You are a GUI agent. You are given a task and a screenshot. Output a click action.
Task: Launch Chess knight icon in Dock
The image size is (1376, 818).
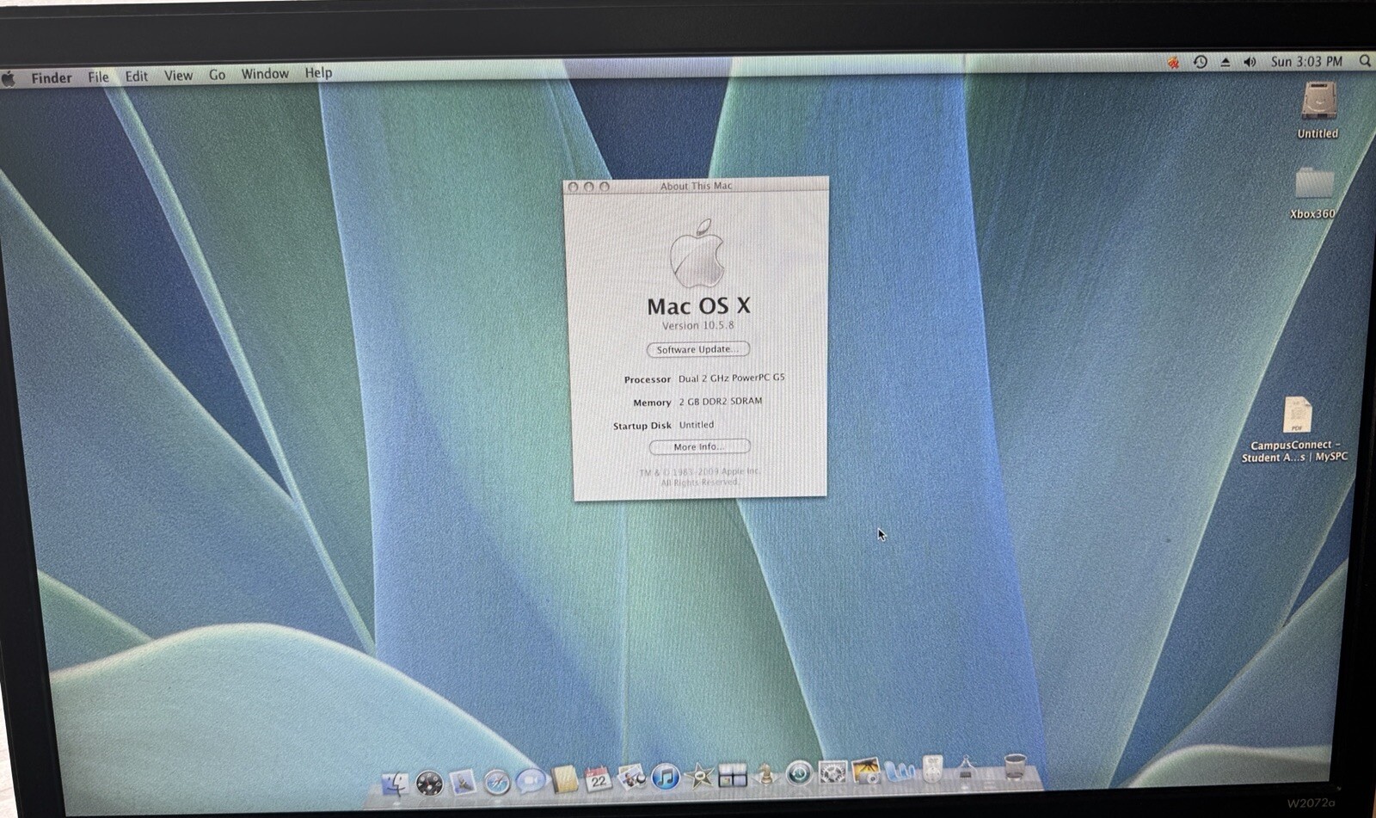(765, 775)
